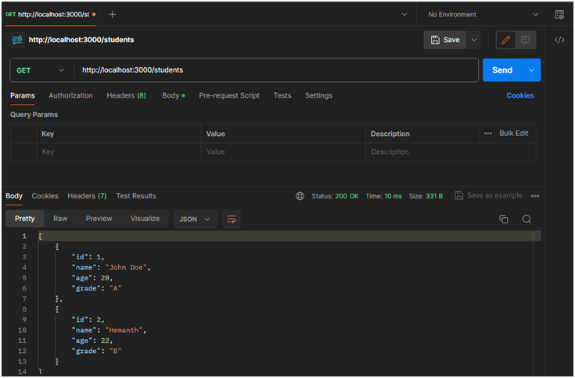This screenshot has height=378, width=575.
Task: Open the code snippet panel icon
Action: coord(559,40)
